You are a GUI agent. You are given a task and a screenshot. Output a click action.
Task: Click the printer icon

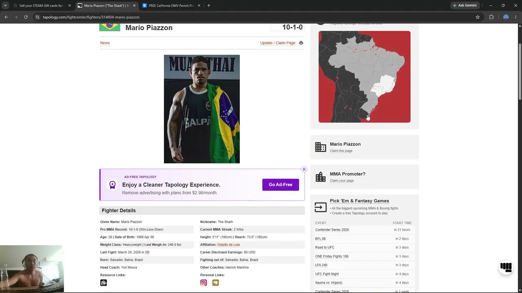pos(301,43)
